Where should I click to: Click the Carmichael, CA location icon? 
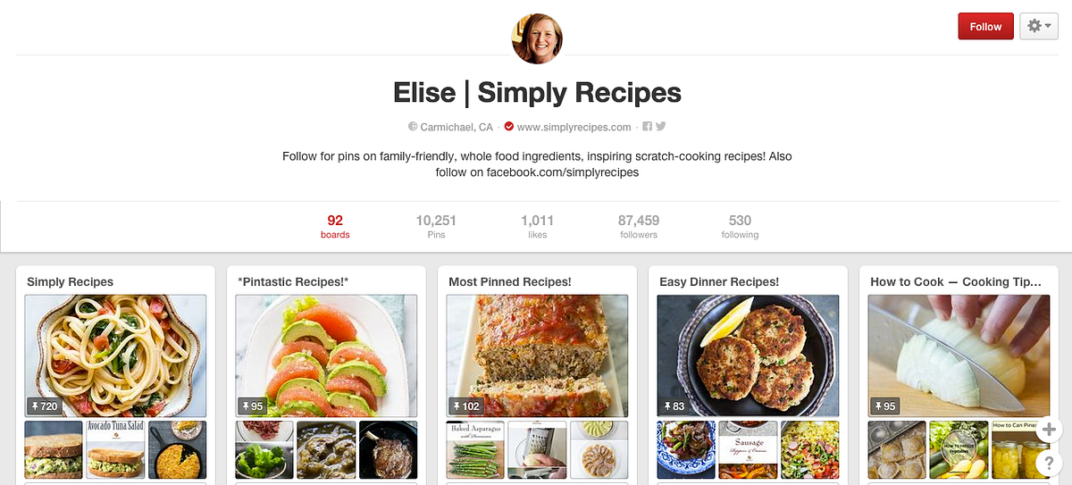[x=413, y=127]
